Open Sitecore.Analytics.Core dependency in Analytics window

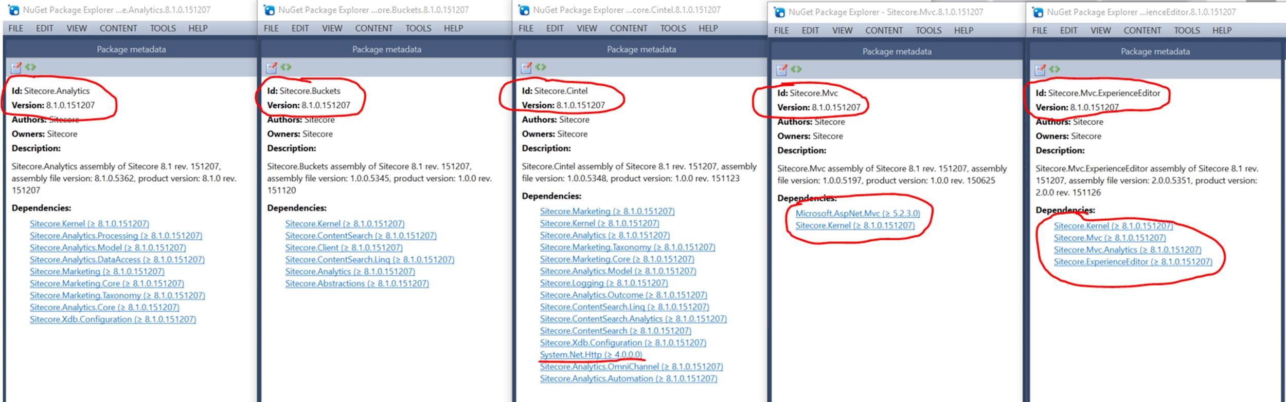[104, 308]
